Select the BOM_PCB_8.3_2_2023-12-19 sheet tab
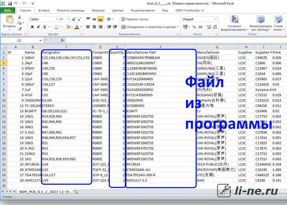Screen dimensions: 287x205 coord(44,192)
